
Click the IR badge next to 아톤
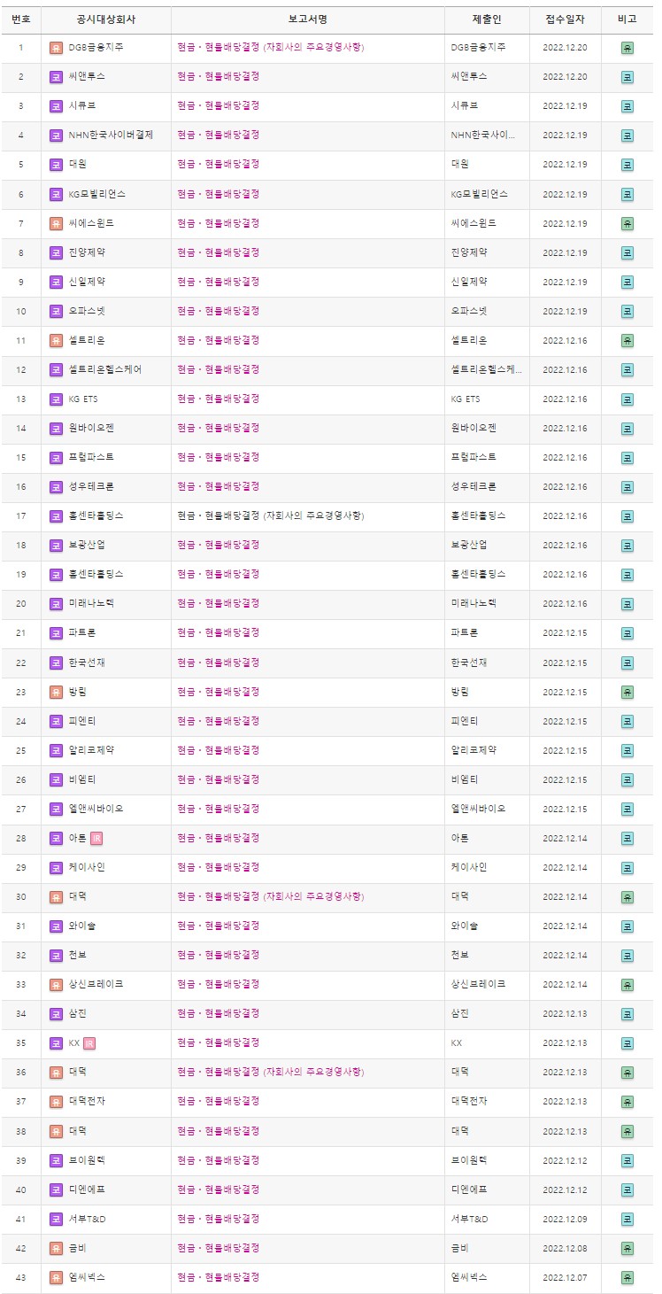click(96, 838)
